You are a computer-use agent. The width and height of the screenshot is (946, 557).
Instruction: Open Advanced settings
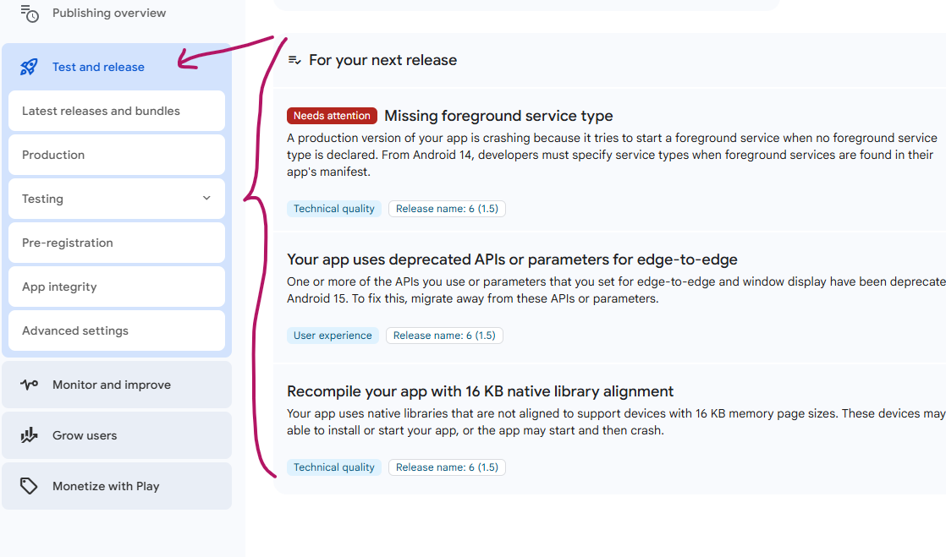(116, 330)
